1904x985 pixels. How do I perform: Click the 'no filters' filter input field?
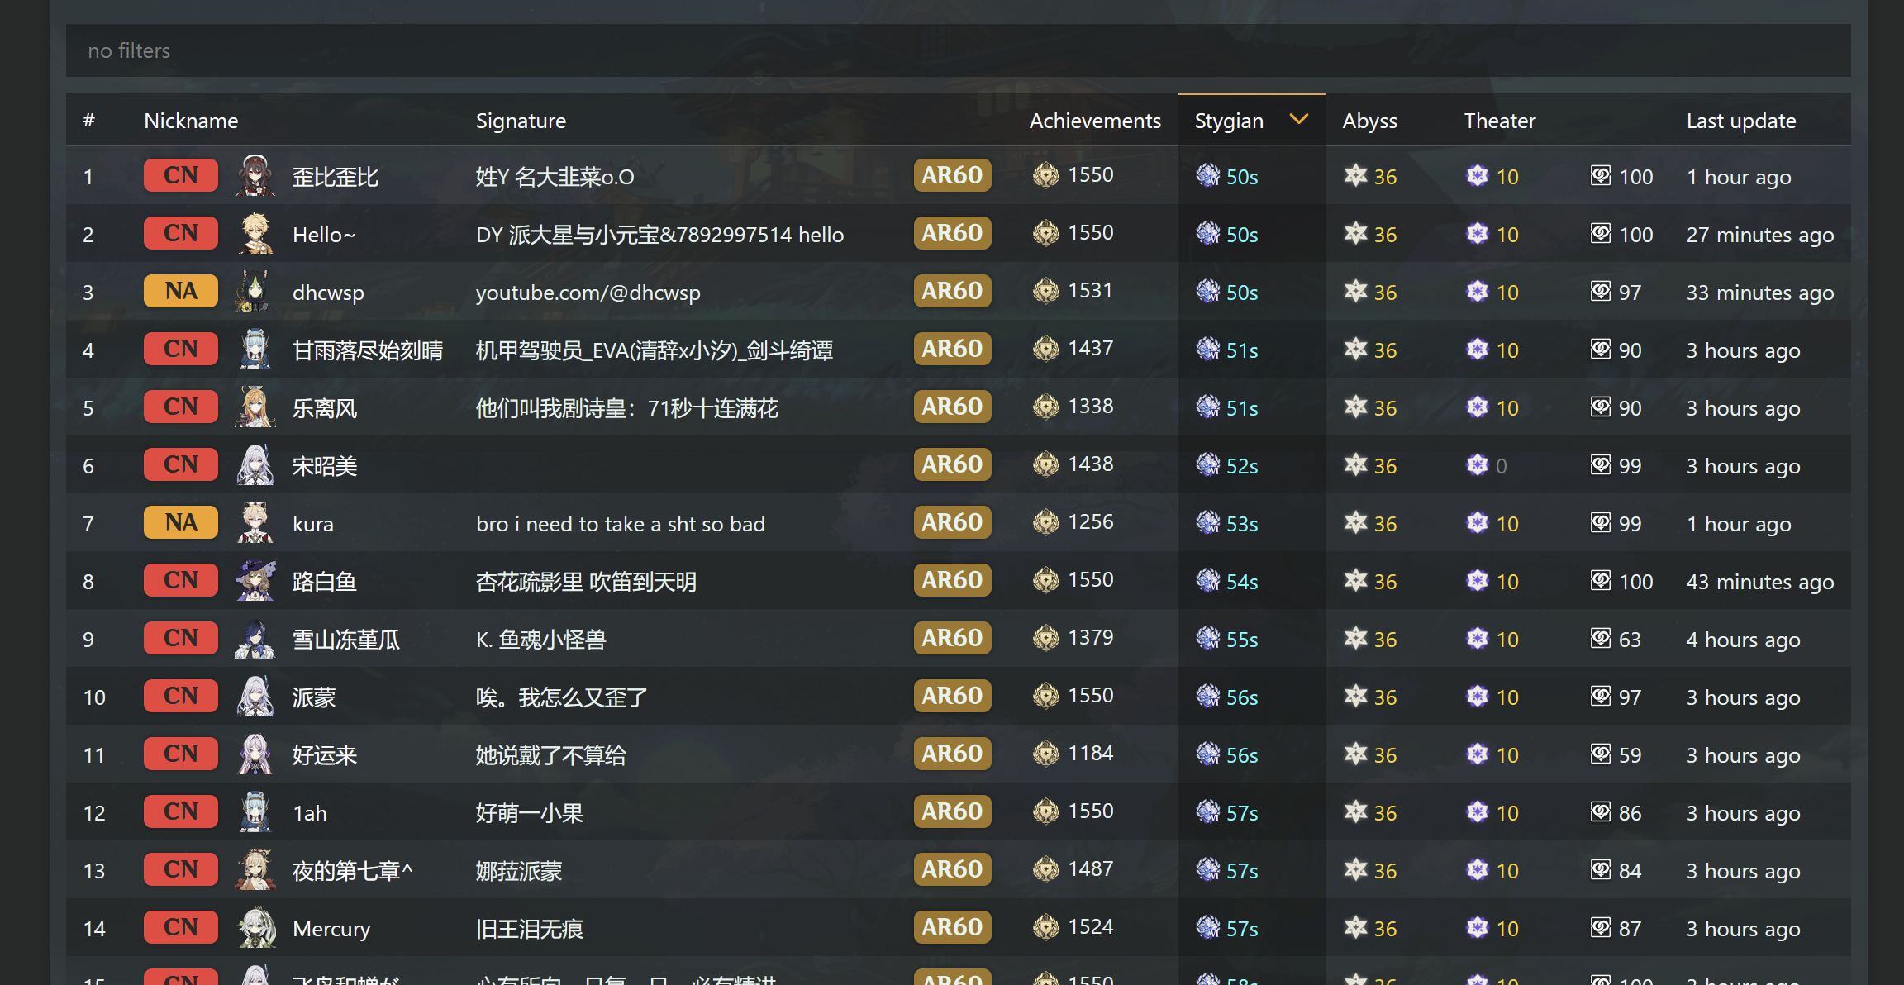coord(958,50)
